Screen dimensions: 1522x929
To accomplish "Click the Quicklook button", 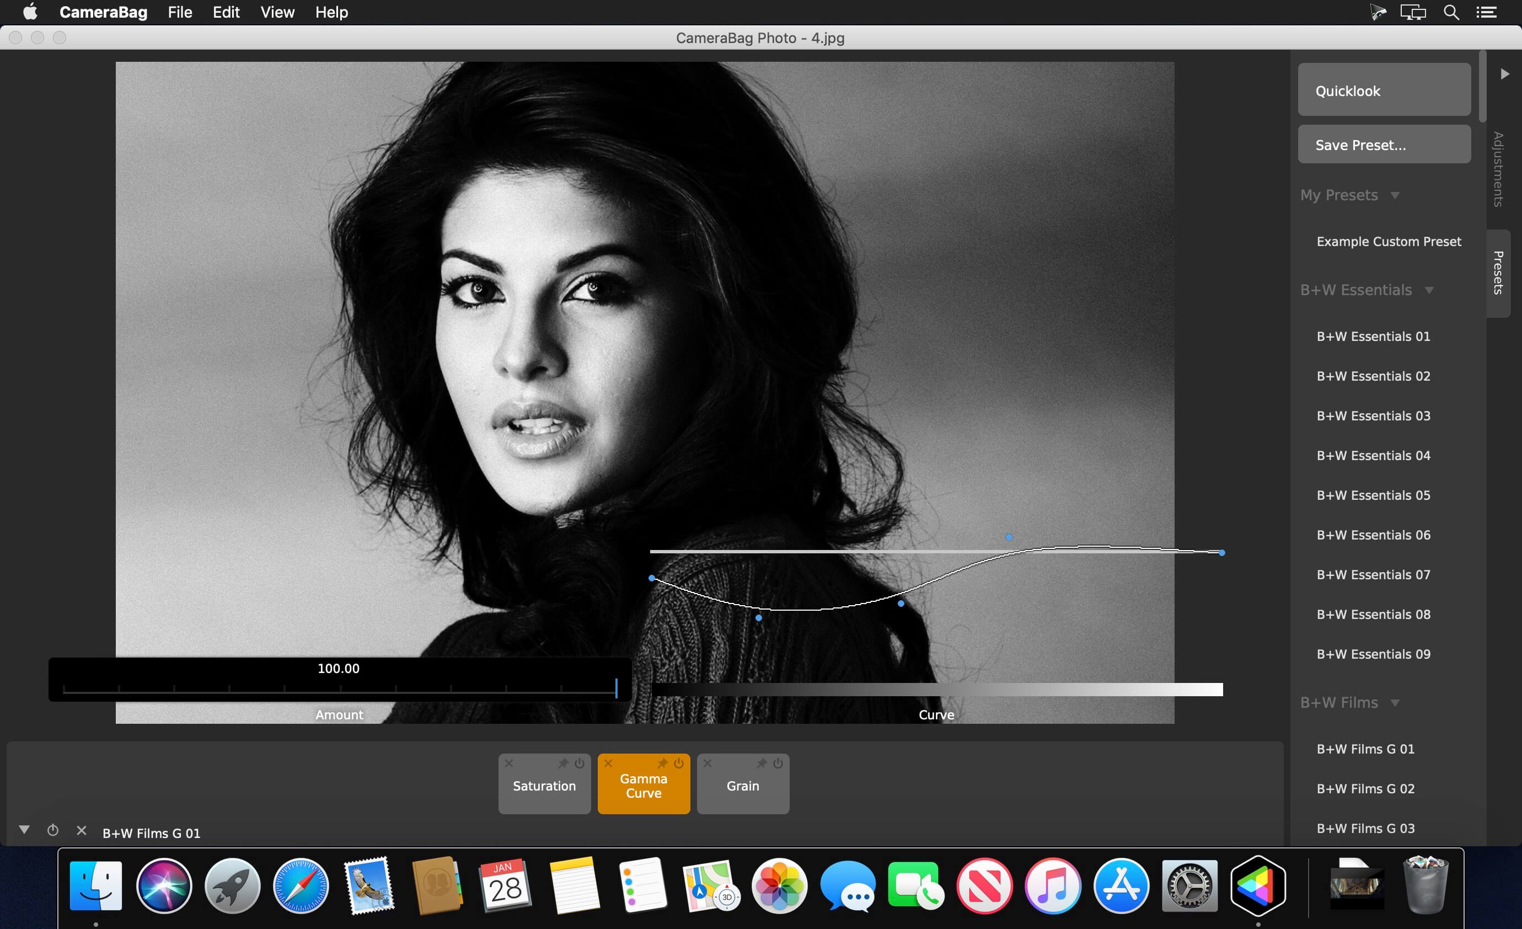I will (x=1384, y=89).
